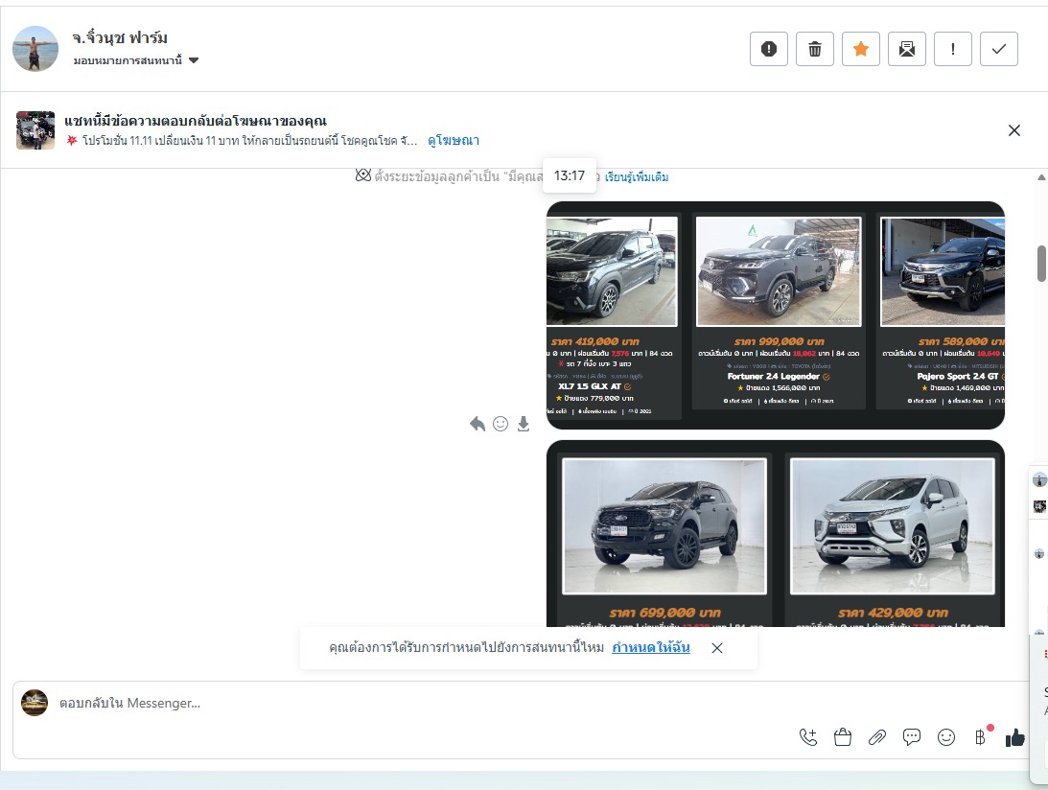This screenshot has width=1048, height=790.
Task: React to message with smiley icon
Action: [501, 424]
